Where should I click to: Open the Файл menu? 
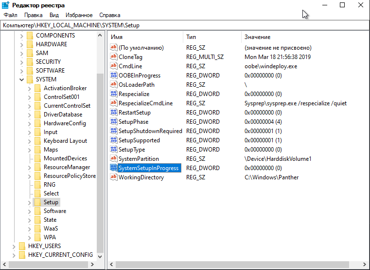(x=10, y=15)
